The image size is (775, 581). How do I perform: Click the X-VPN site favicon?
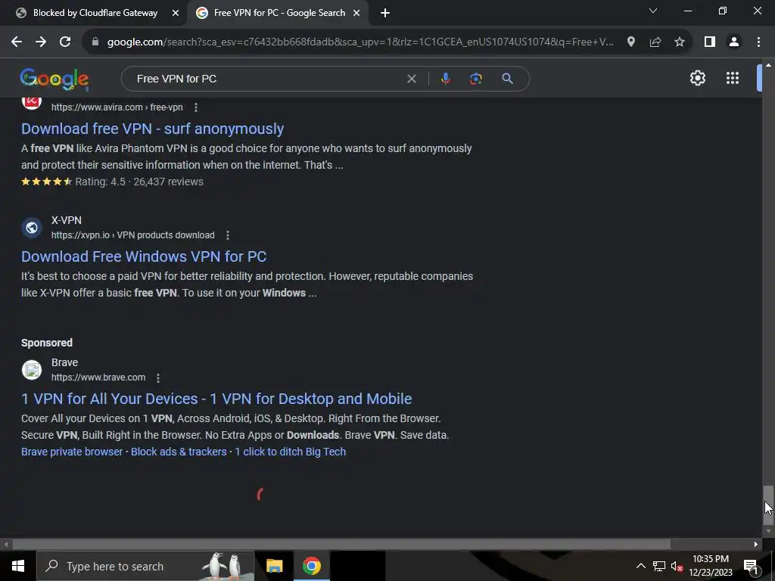(32, 228)
